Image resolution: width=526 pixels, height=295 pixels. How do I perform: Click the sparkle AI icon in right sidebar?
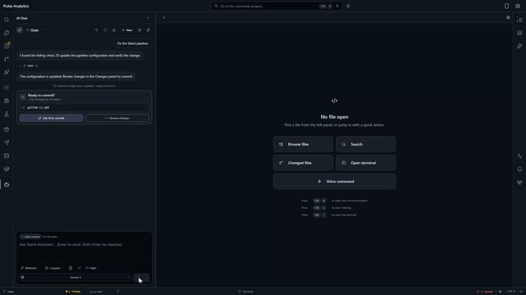pyautogui.click(x=519, y=46)
